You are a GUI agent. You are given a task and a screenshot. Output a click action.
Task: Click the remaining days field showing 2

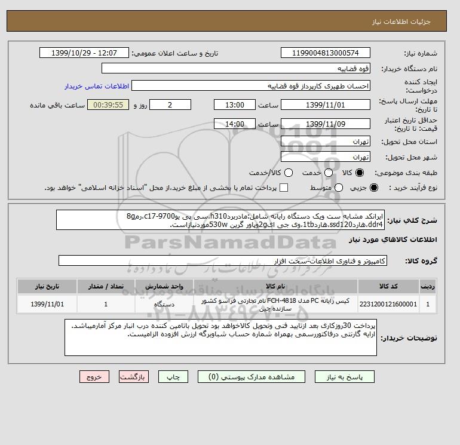click(x=170, y=105)
